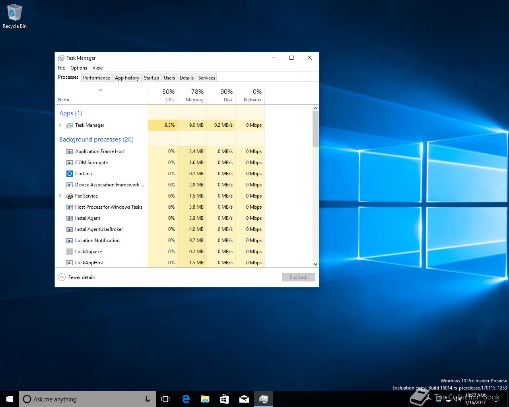Screen dimensions: 509x407
Task: Click the Host Process for Windows Tasks icon
Action: pyautogui.click(x=70, y=207)
